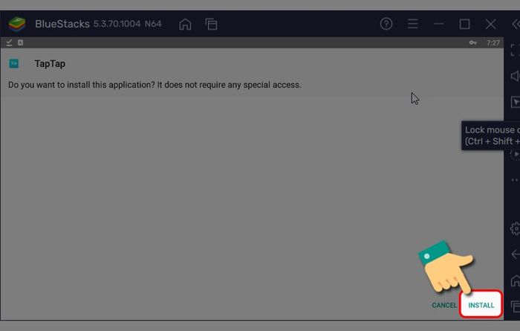This screenshot has width=520, height=331.
Task: Collapse the side toolbar with double-arrow icon
Action: click(516, 24)
